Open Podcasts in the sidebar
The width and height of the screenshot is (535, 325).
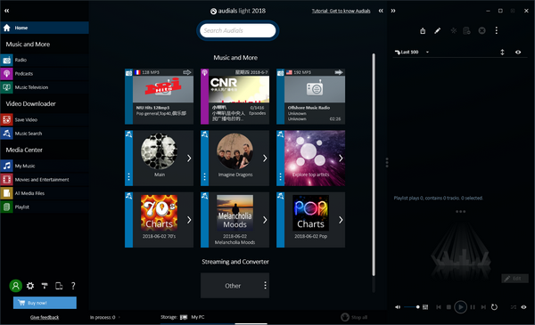(45, 74)
